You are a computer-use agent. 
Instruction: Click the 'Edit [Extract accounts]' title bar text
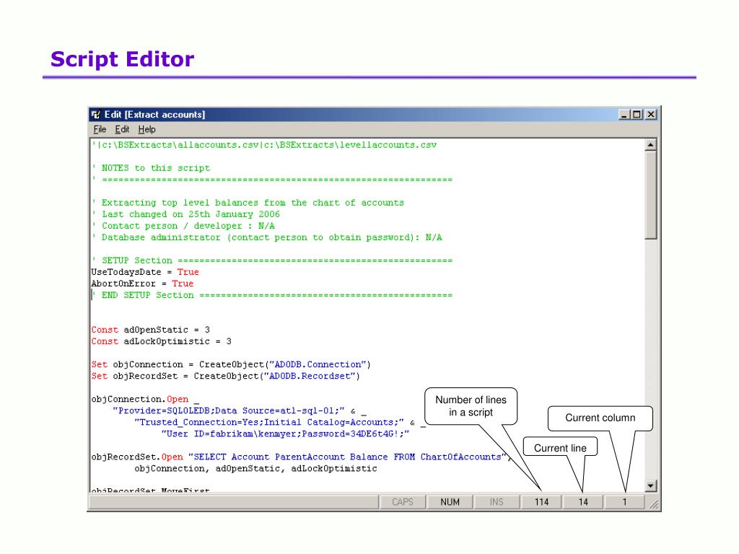pyautogui.click(x=154, y=115)
